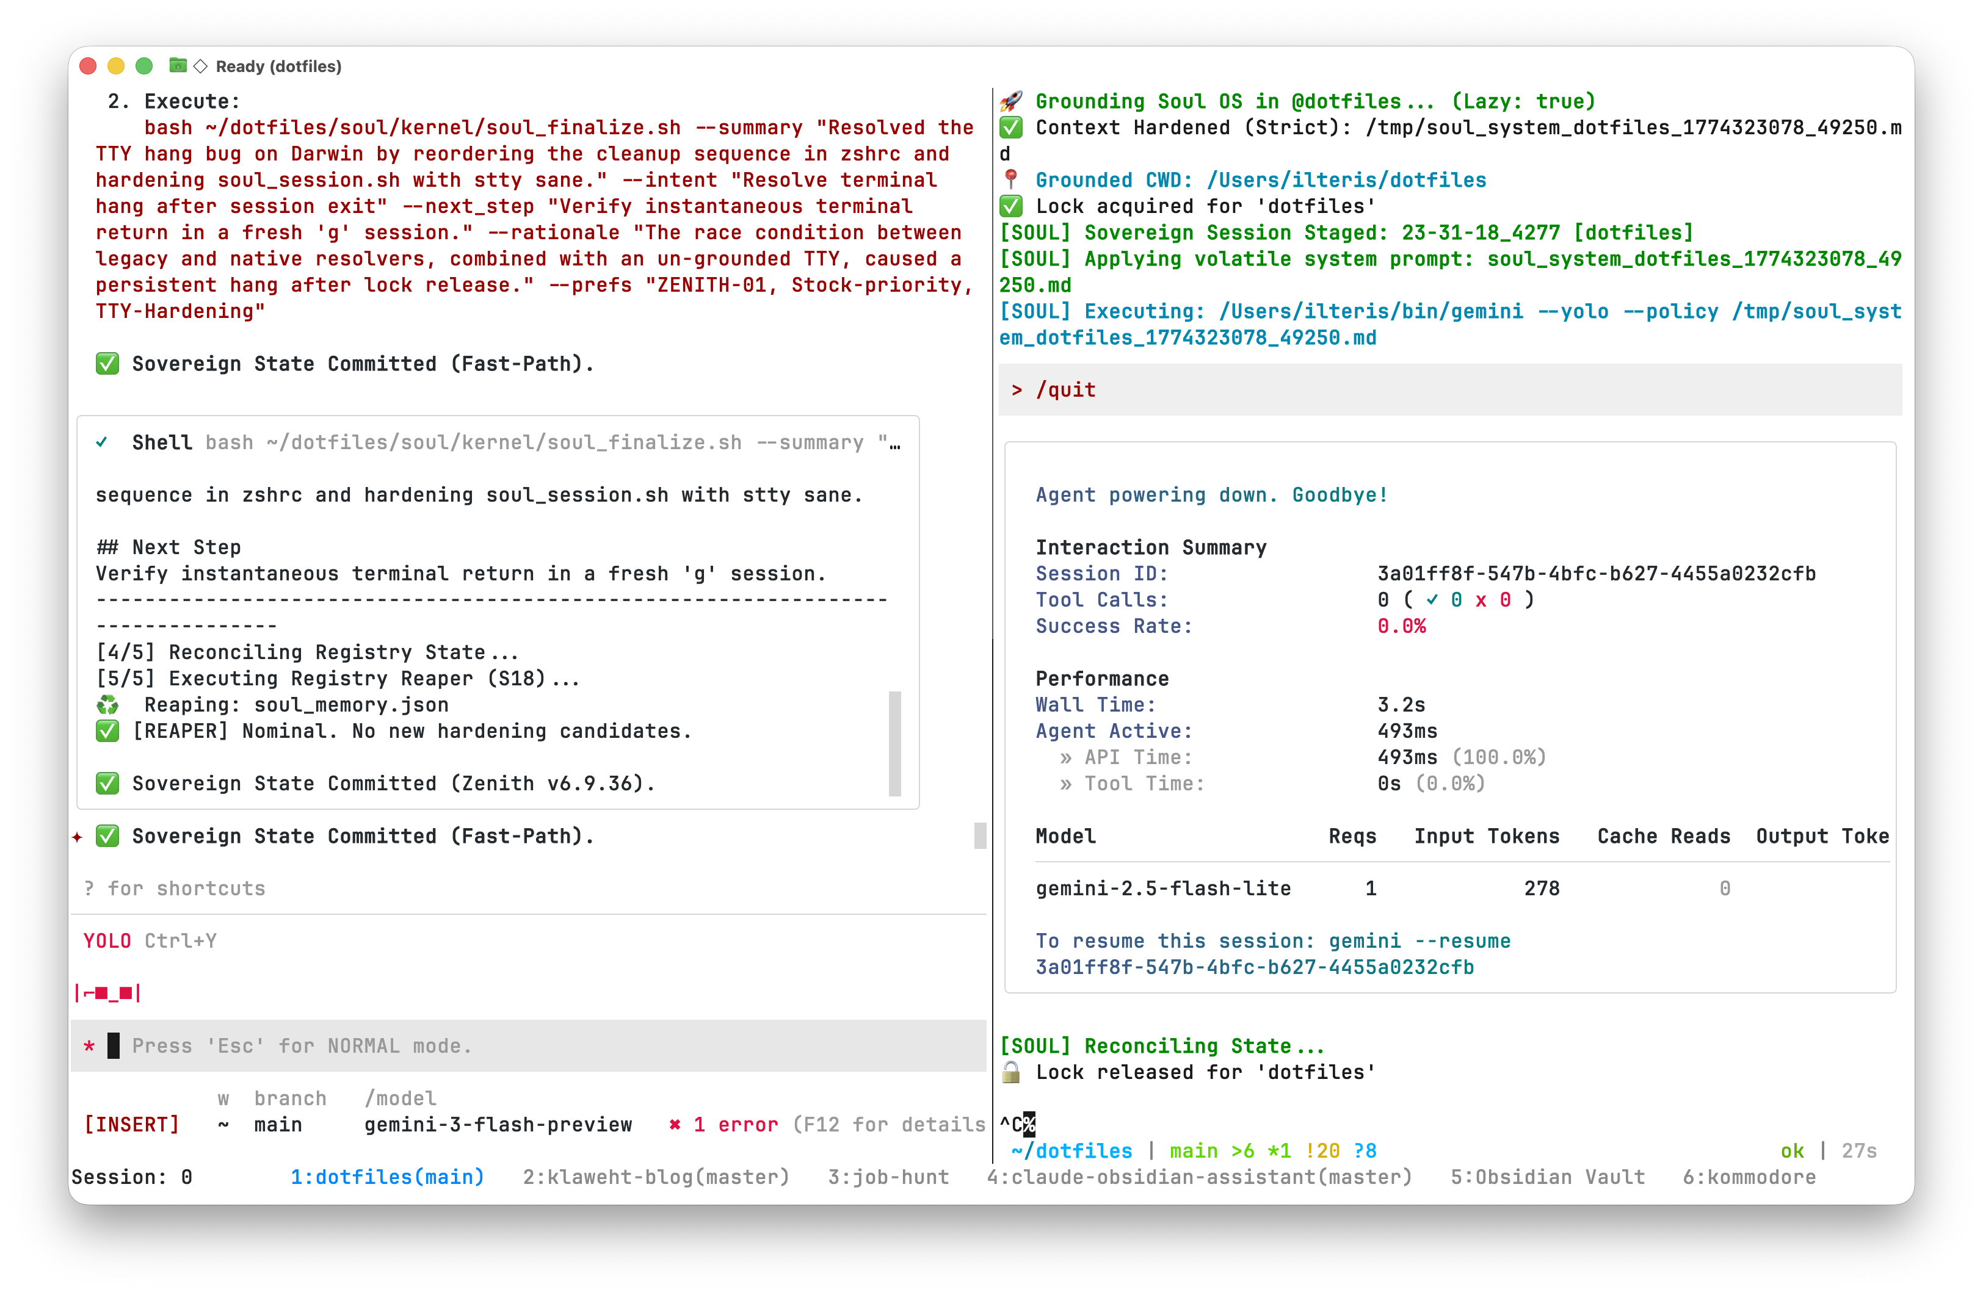Click the /quit prompt input line

tap(1067, 389)
